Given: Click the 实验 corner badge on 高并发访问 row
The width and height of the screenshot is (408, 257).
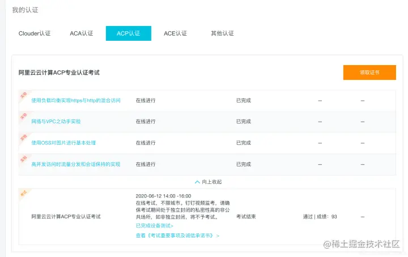Looking at the screenshot, I should pos(24,159).
